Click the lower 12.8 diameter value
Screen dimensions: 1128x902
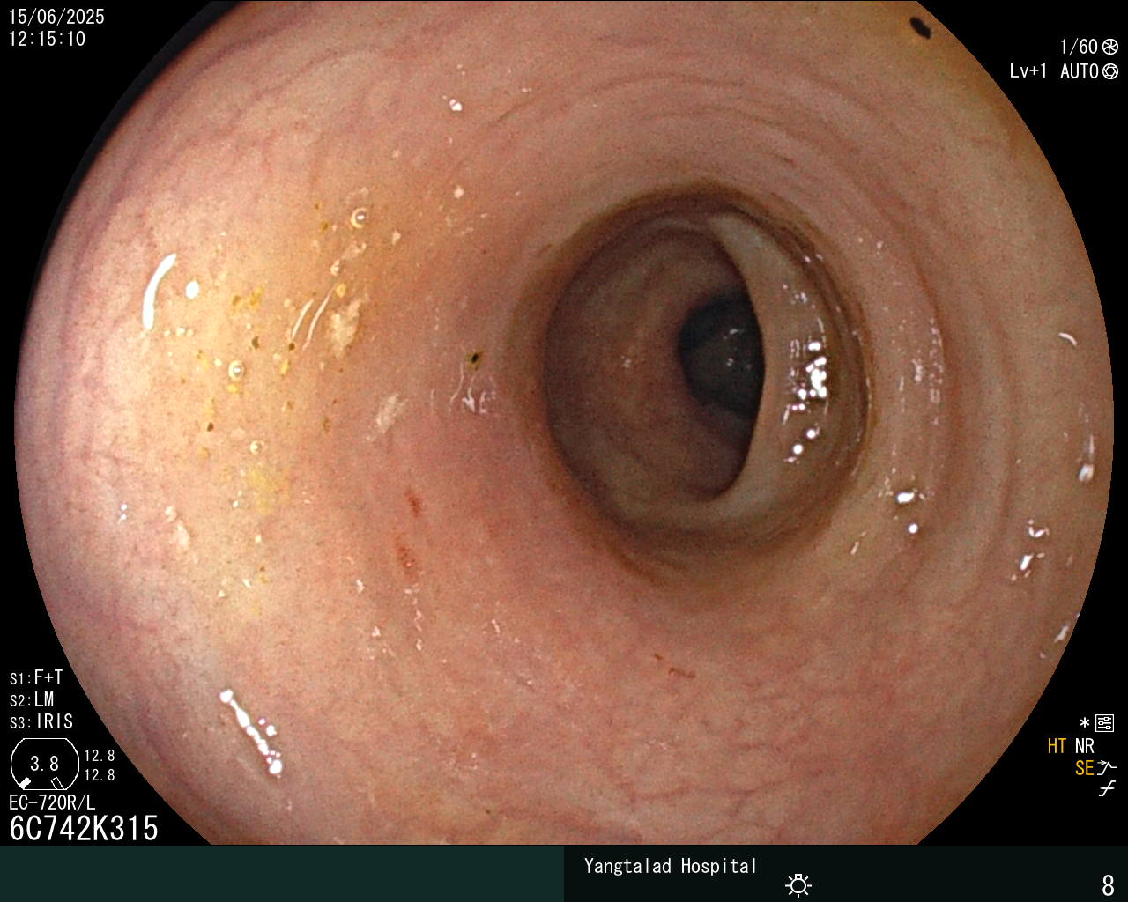[x=100, y=775]
